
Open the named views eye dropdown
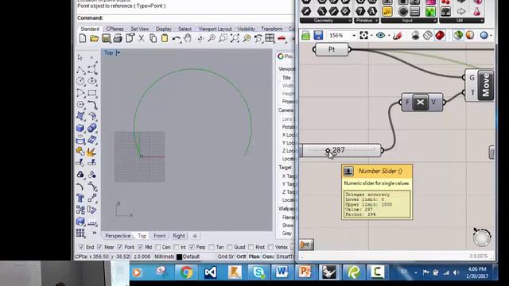point(389,36)
